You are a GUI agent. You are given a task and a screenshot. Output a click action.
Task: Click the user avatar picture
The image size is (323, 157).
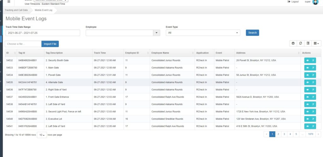point(315,2)
